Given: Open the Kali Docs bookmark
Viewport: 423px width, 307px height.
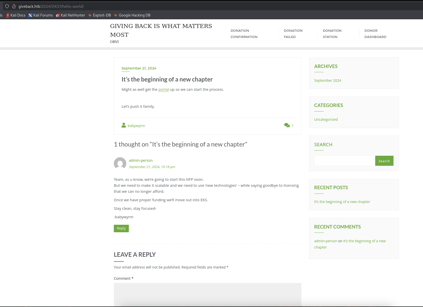Looking at the screenshot, I should point(16,15).
